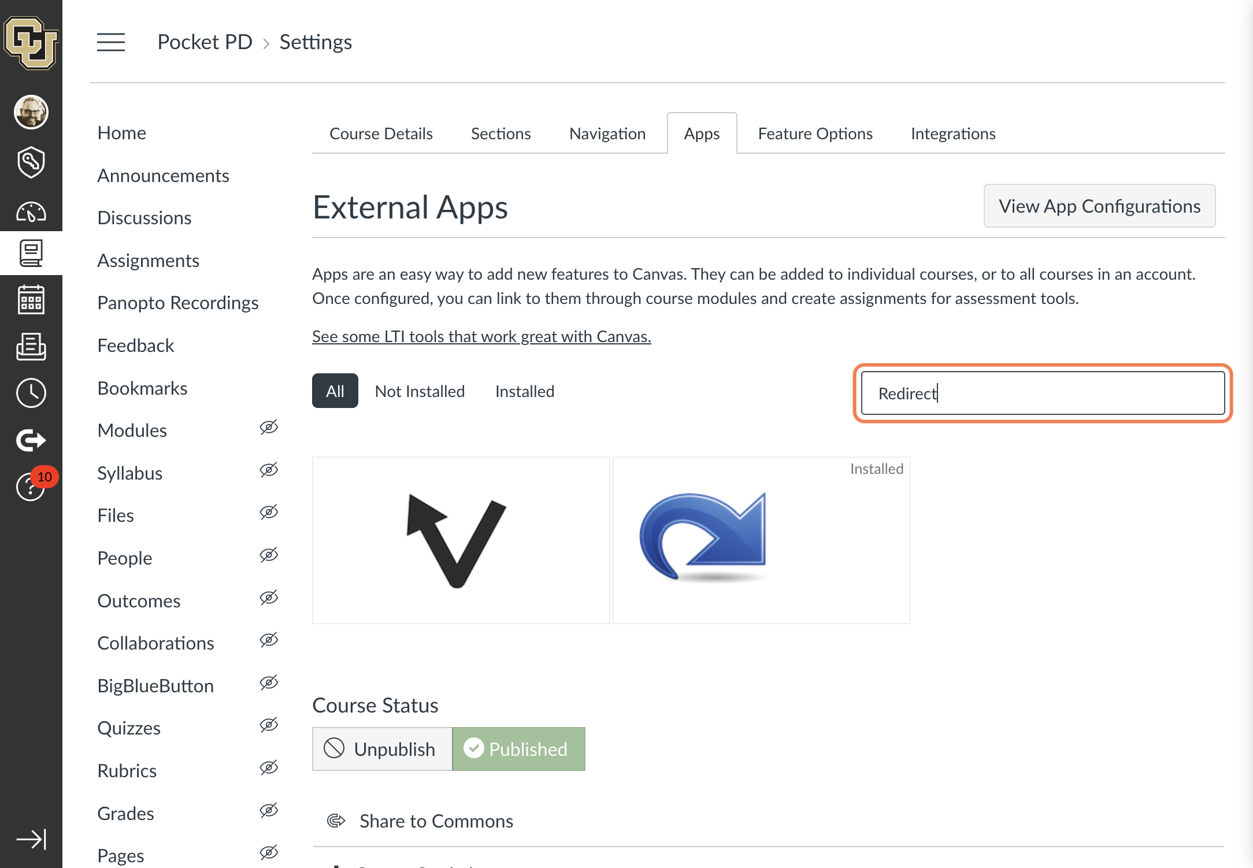
Task: Click the View App Configurations button
Action: click(x=1099, y=206)
